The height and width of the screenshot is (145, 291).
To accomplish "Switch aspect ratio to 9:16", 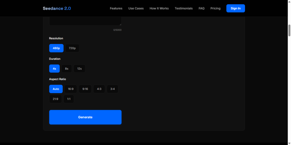I will pyautogui.click(x=85, y=89).
